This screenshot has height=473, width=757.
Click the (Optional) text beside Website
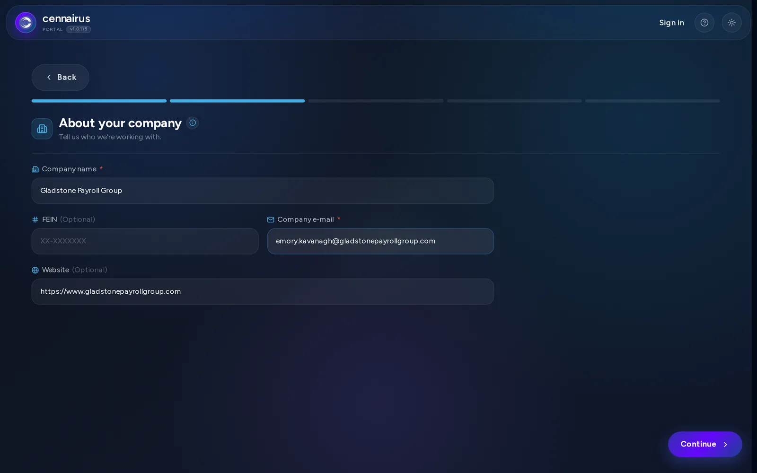tap(89, 270)
